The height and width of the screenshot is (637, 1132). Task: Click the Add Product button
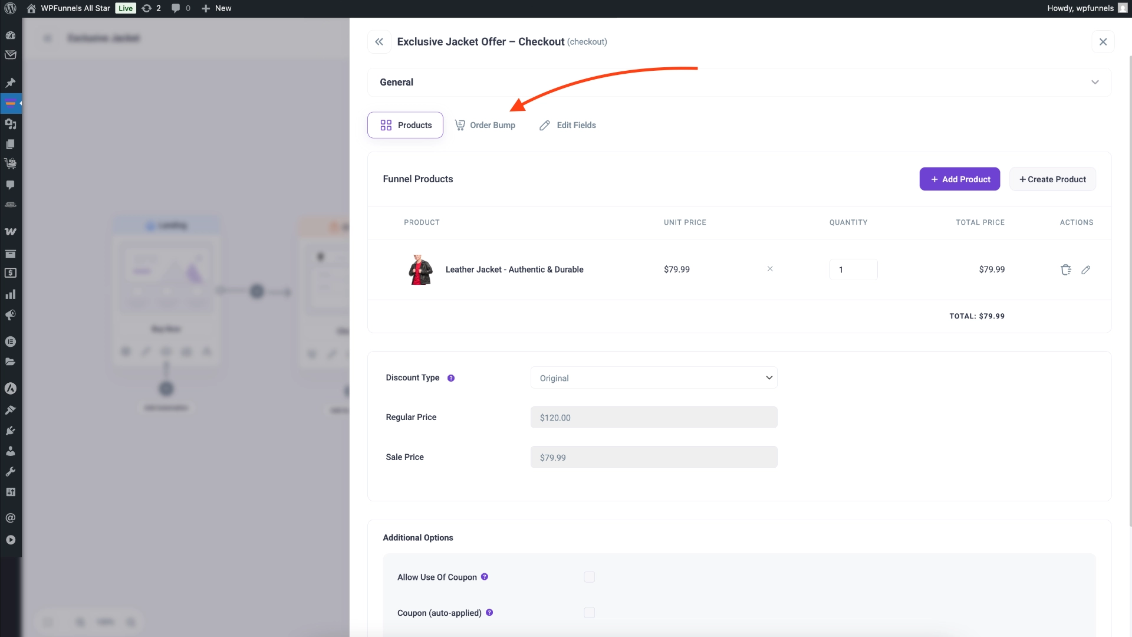pos(959,179)
